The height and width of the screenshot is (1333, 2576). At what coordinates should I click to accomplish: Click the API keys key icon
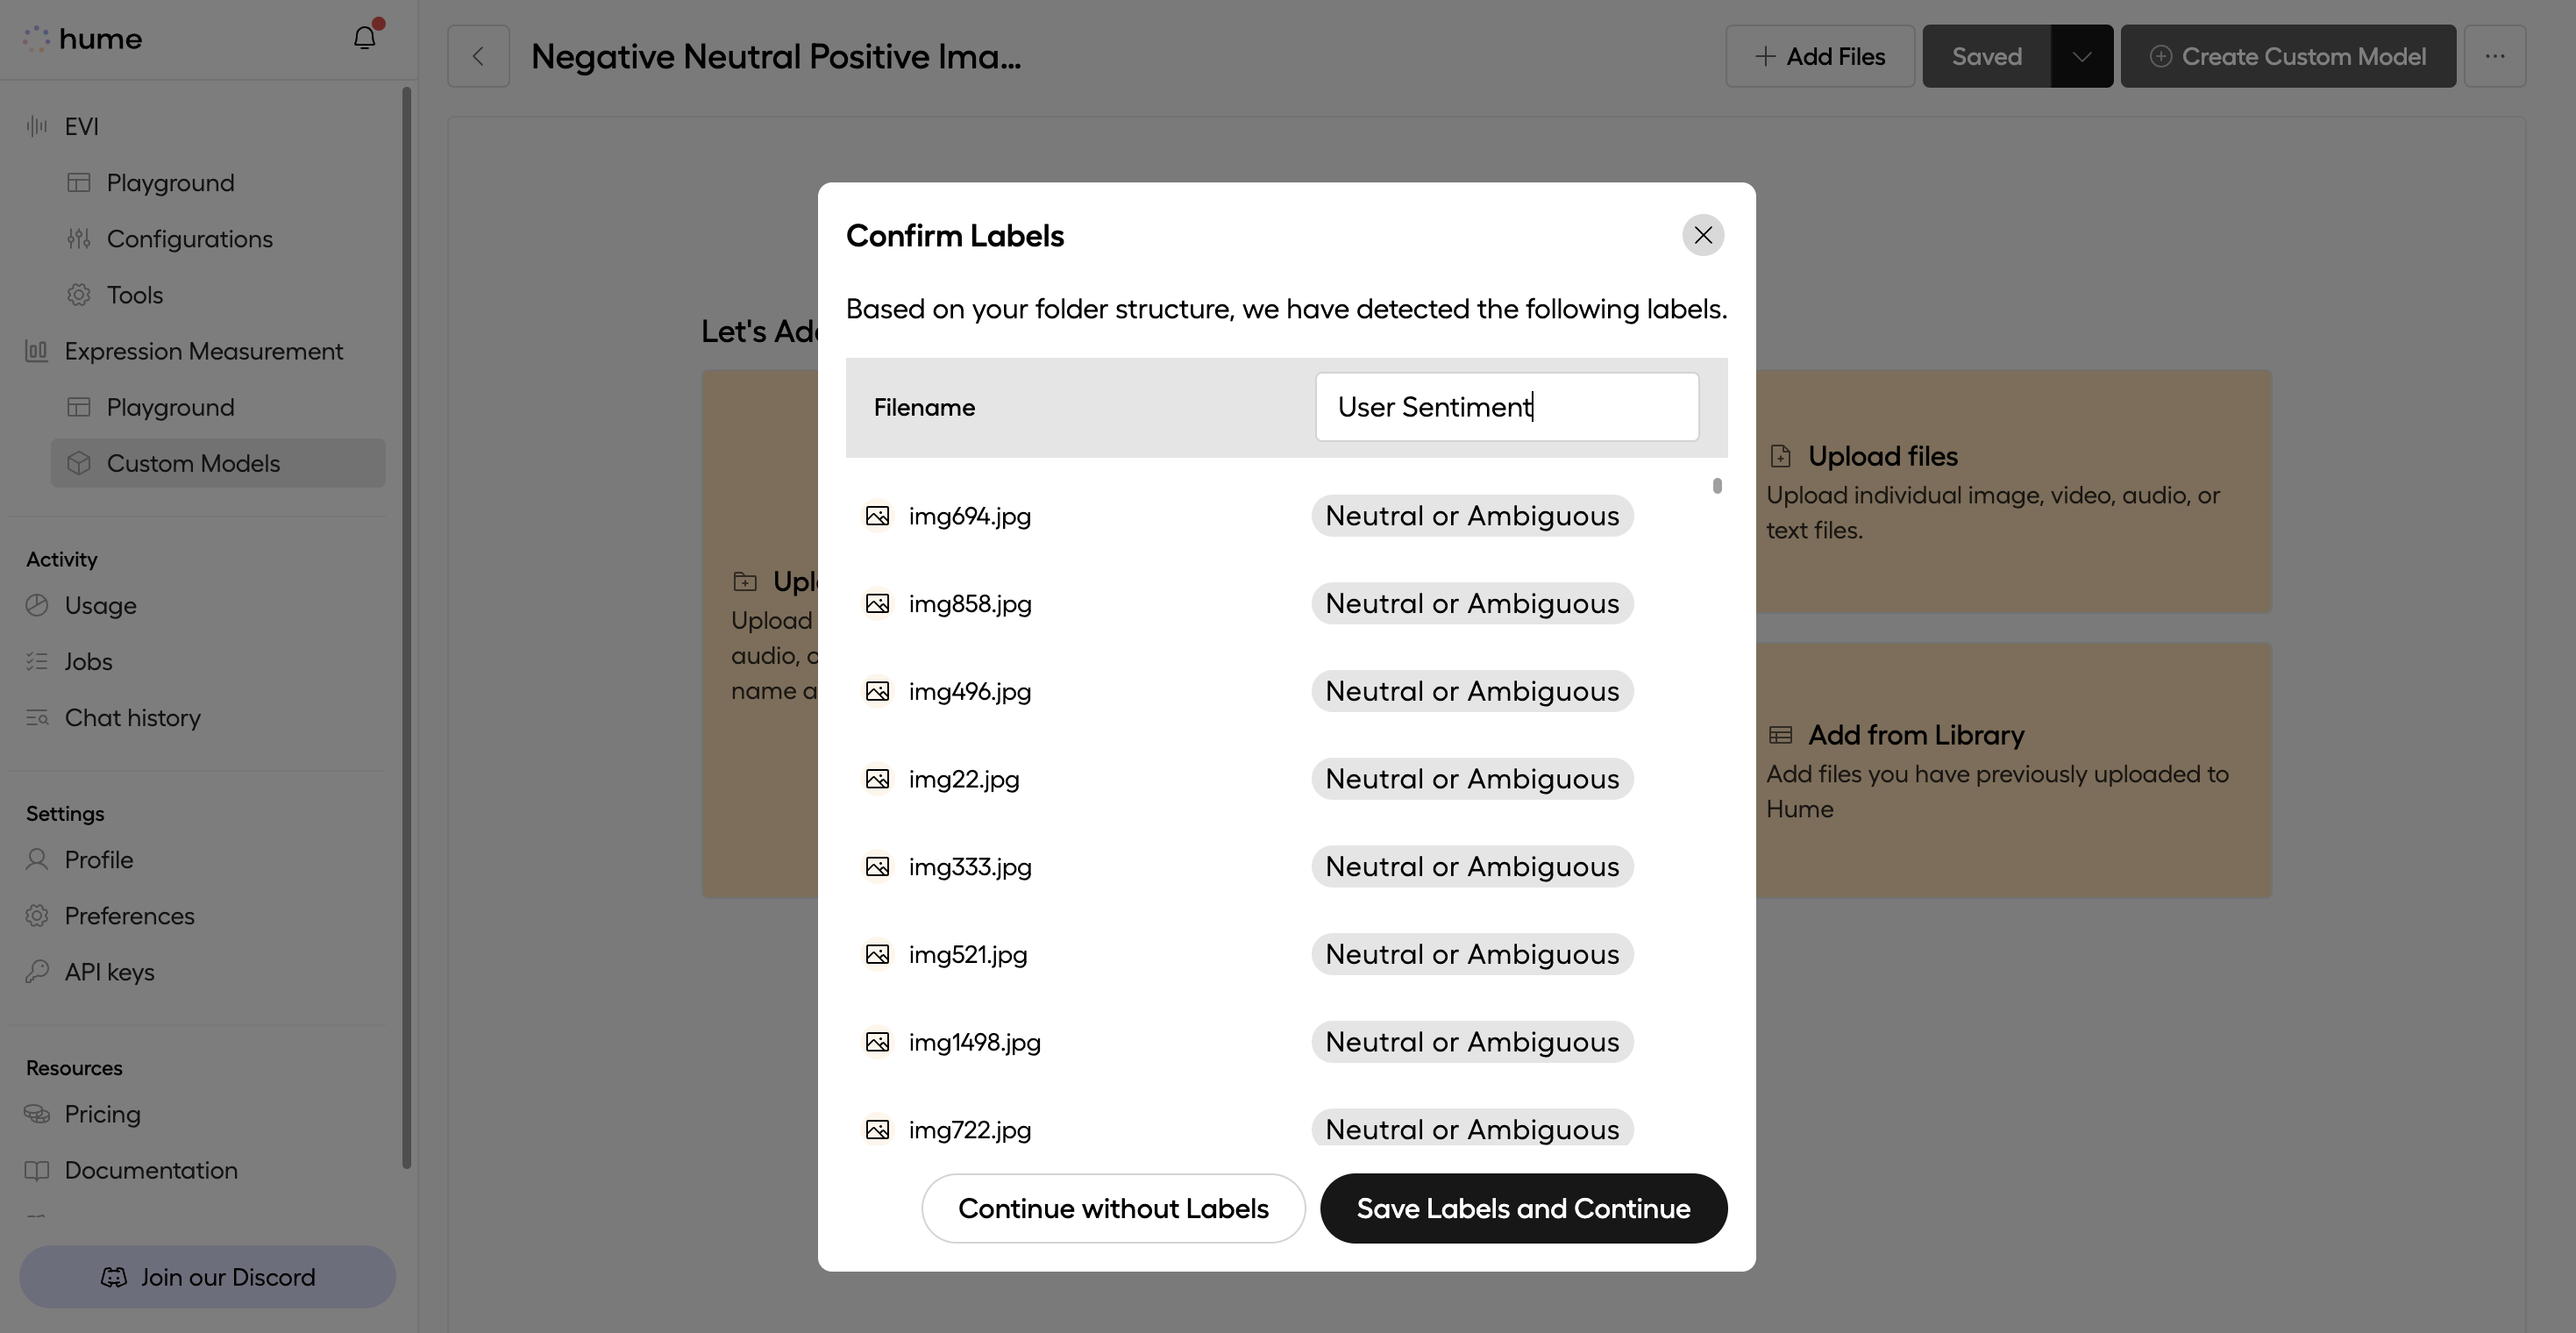[x=37, y=970]
